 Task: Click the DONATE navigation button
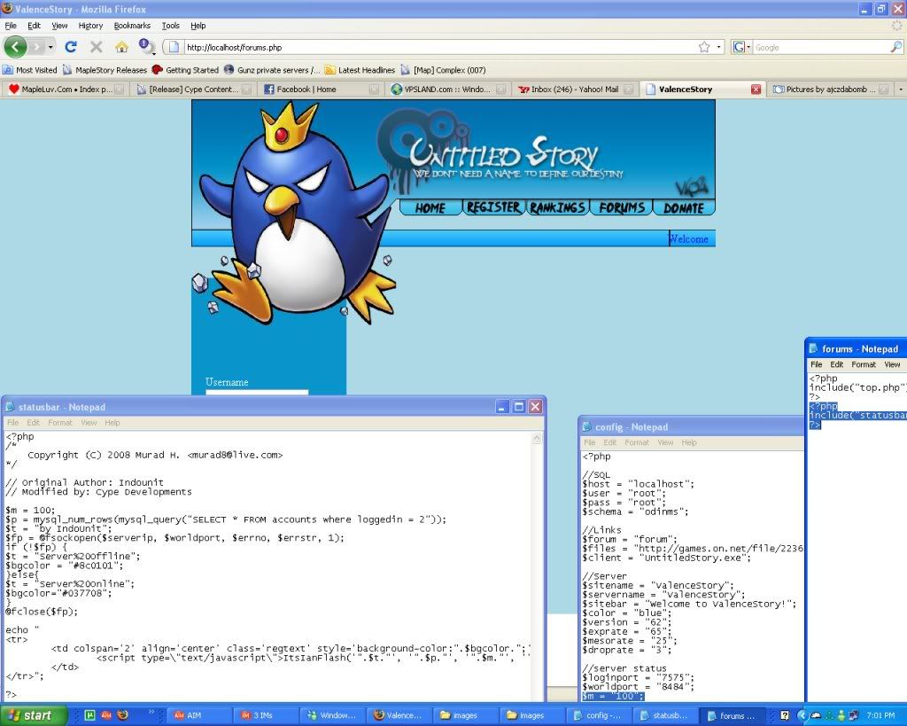pyautogui.click(x=683, y=207)
